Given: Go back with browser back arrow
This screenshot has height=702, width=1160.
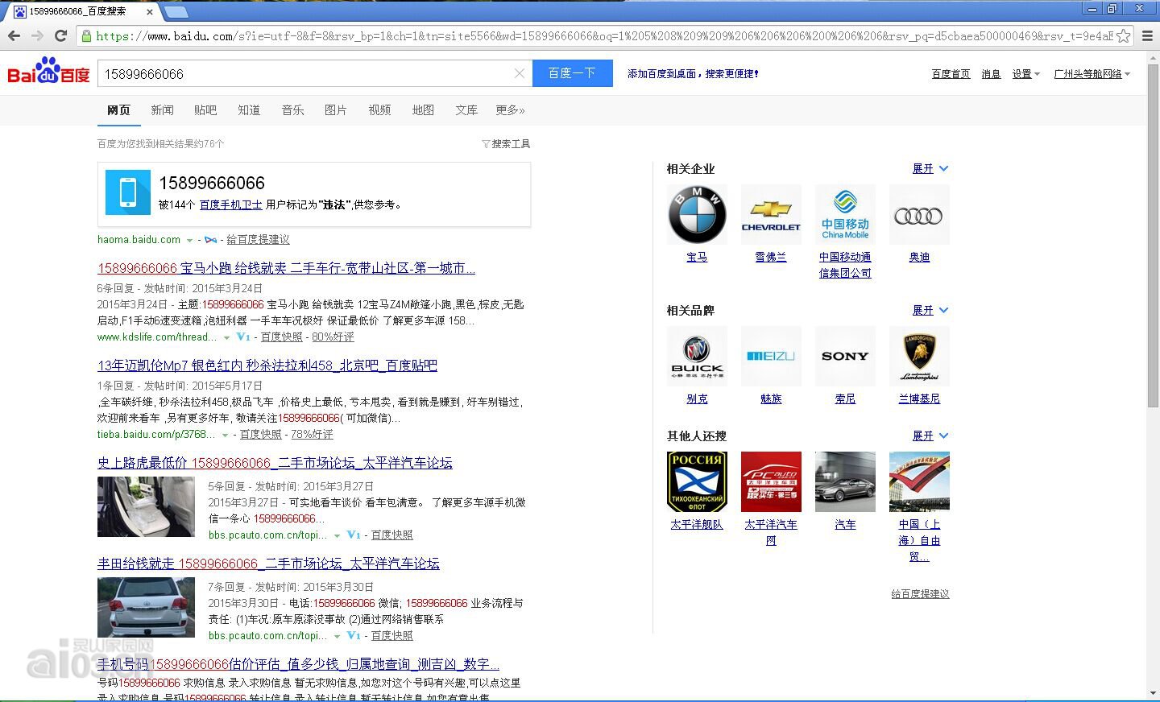Looking at the screenshot, I should 14,35.
